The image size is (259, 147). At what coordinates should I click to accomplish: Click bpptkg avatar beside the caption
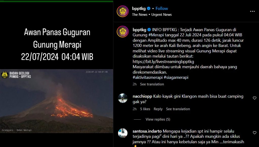pos(123,31)
